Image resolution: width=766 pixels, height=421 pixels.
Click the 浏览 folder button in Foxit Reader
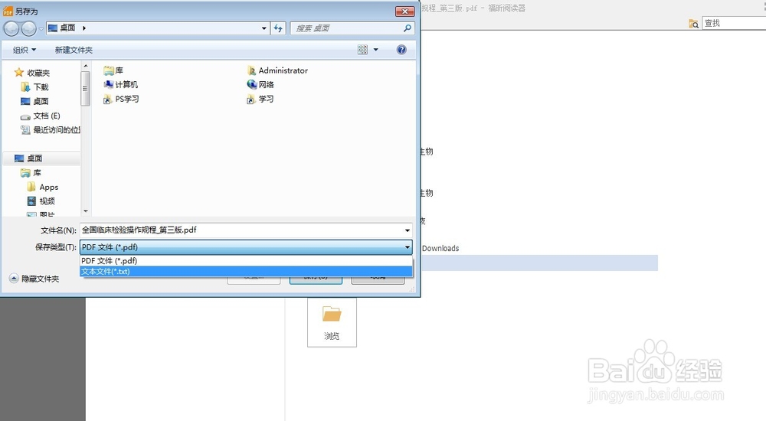(332, 322)
